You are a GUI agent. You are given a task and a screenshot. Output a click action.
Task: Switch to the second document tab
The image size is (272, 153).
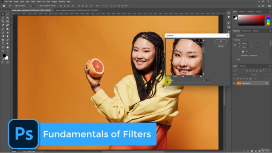[77, 10]
